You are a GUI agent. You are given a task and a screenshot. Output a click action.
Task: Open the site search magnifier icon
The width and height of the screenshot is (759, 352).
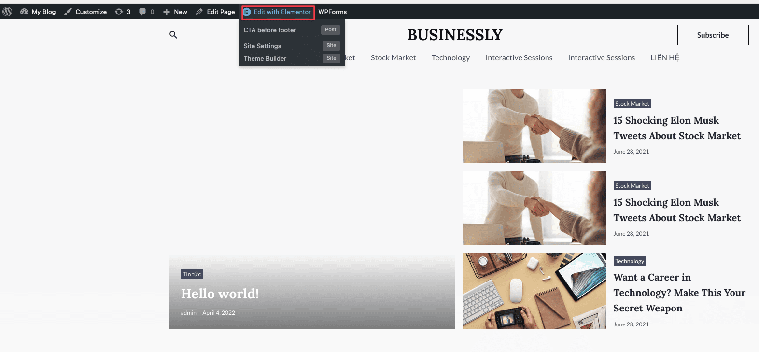click(x=173, y=35)
